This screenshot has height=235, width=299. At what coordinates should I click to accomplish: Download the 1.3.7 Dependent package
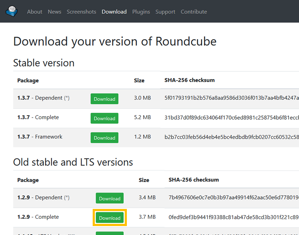point(104,99)
